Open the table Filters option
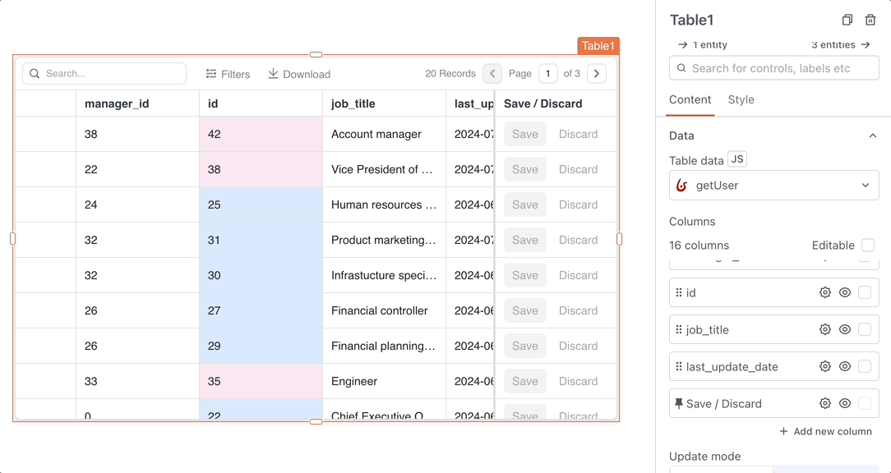The height and width of the screenshot is (473, 891). pyautogui.click(x=228, y=74)
